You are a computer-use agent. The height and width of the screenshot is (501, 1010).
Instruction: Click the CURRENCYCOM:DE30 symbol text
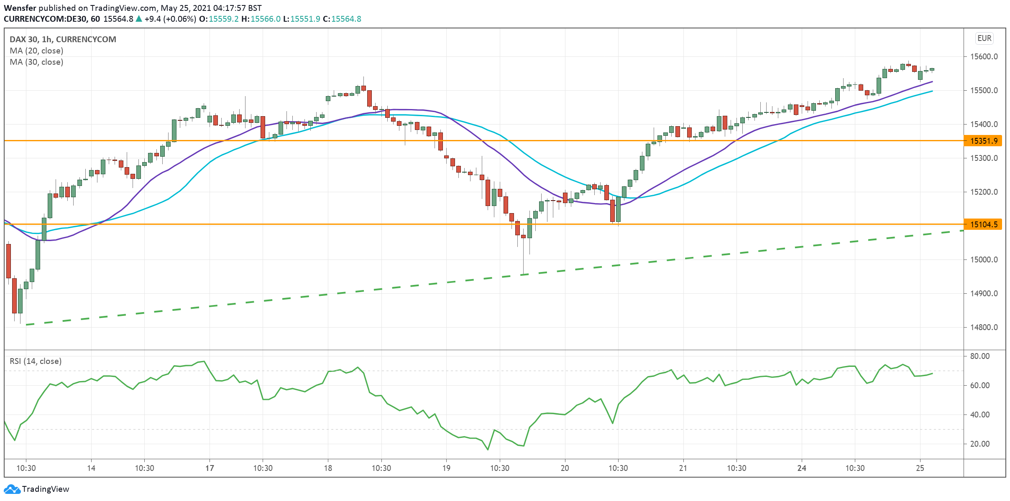click(x=45, y=19)
